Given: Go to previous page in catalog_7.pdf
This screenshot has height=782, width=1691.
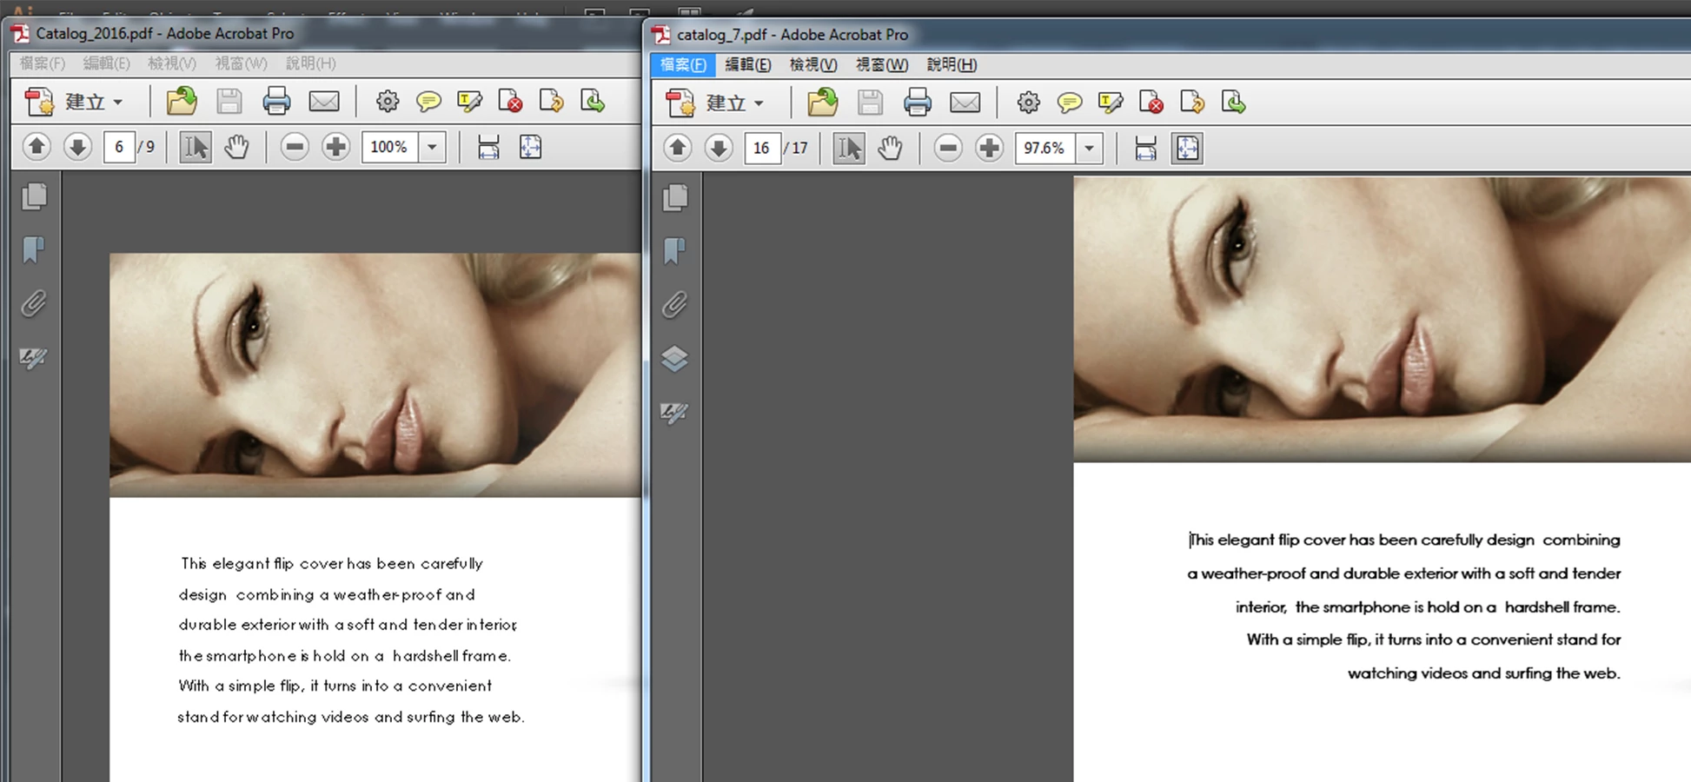Looking at the screenshot, I should click(678, 148).
